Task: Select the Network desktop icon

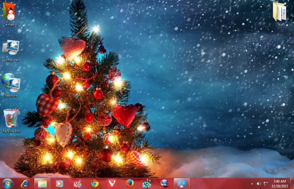Action: [11, 85]
